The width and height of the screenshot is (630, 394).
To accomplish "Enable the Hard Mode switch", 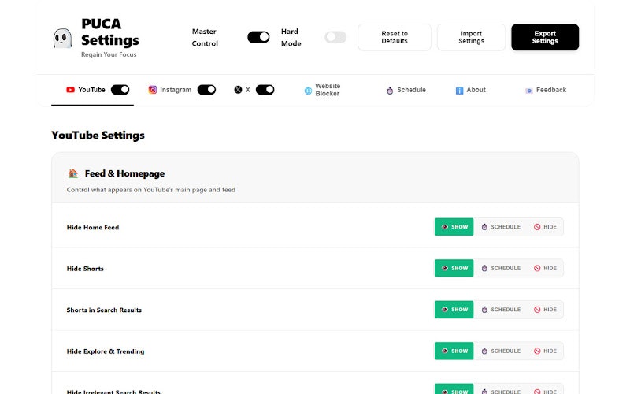I will tap(335, 37).
